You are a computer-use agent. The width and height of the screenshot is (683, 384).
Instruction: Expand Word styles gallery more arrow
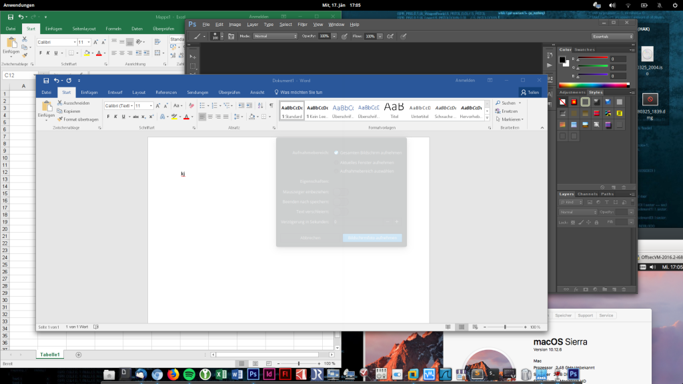[487, 118]
